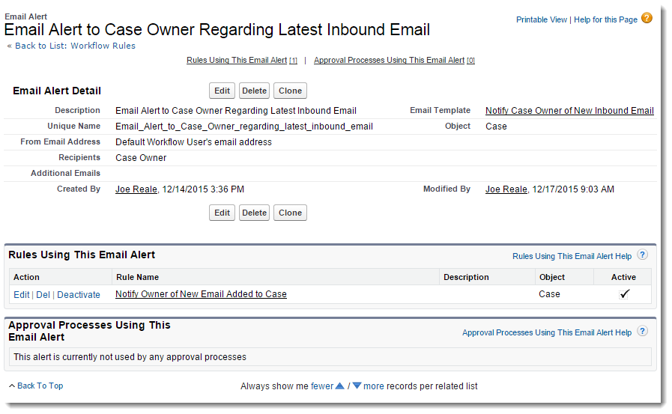Click the top Clone button
672x414 pixels.
(290, 91)
